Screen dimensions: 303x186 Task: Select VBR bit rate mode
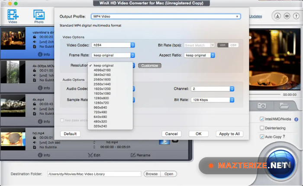click(x=222, y=45)
